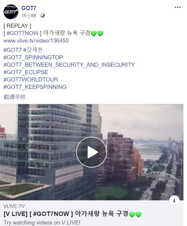Open the #갓세븐 hashtag
The image size is (187, 226).
click(33, 50)
